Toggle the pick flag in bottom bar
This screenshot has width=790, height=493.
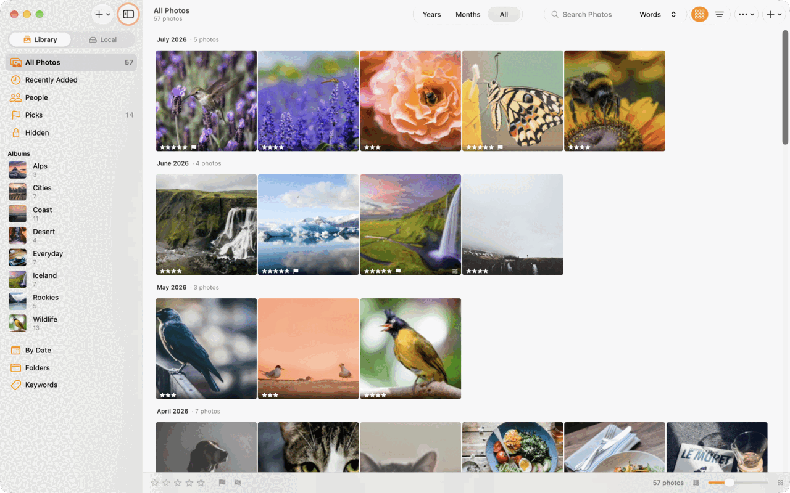(222, 483)
